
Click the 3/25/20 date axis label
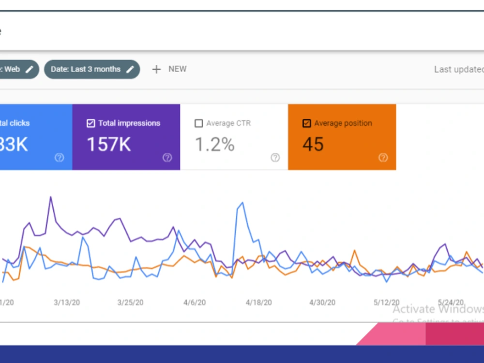(130, 302)
